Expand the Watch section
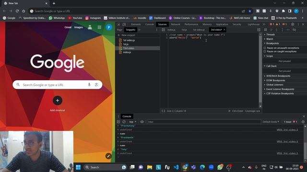The width and height of the screenshot is (307, 172). pyautogui.click(x=285, y=39)
